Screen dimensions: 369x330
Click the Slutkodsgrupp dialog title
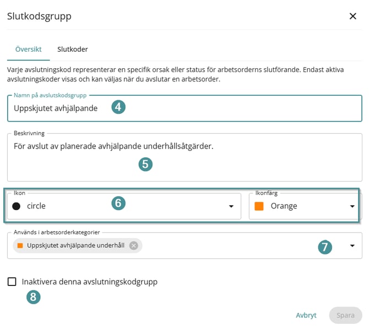tap(39, 16)
